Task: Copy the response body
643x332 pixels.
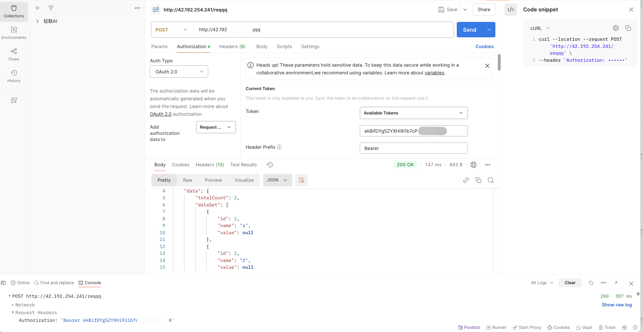Action: click(478, 180)
